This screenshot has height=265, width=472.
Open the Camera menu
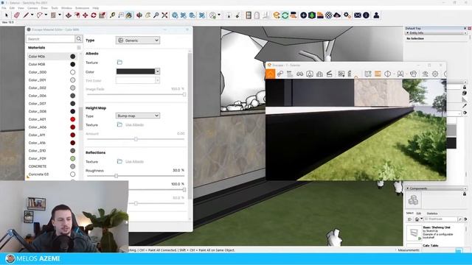click(x=32, y=8)
